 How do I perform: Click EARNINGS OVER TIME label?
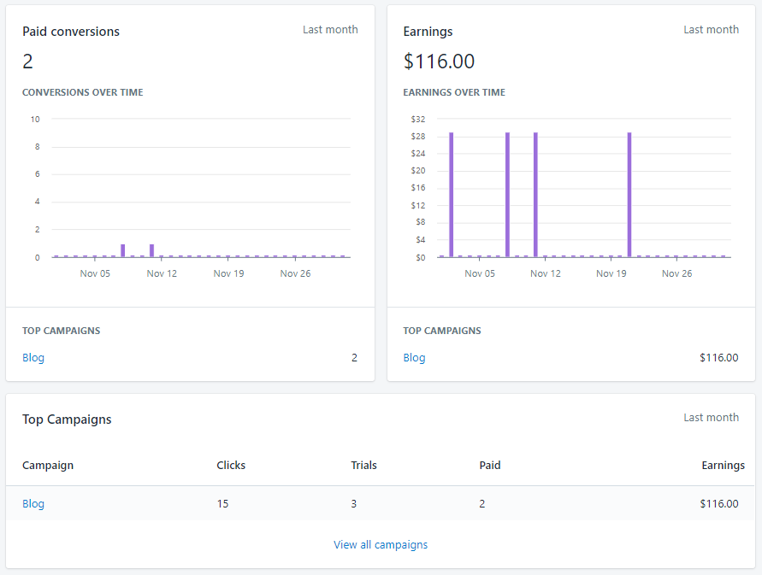454,92
